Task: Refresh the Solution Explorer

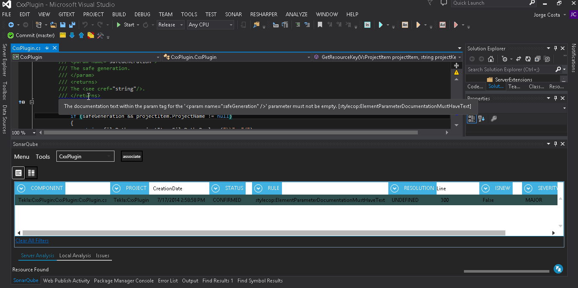Action: pos(528,59)
